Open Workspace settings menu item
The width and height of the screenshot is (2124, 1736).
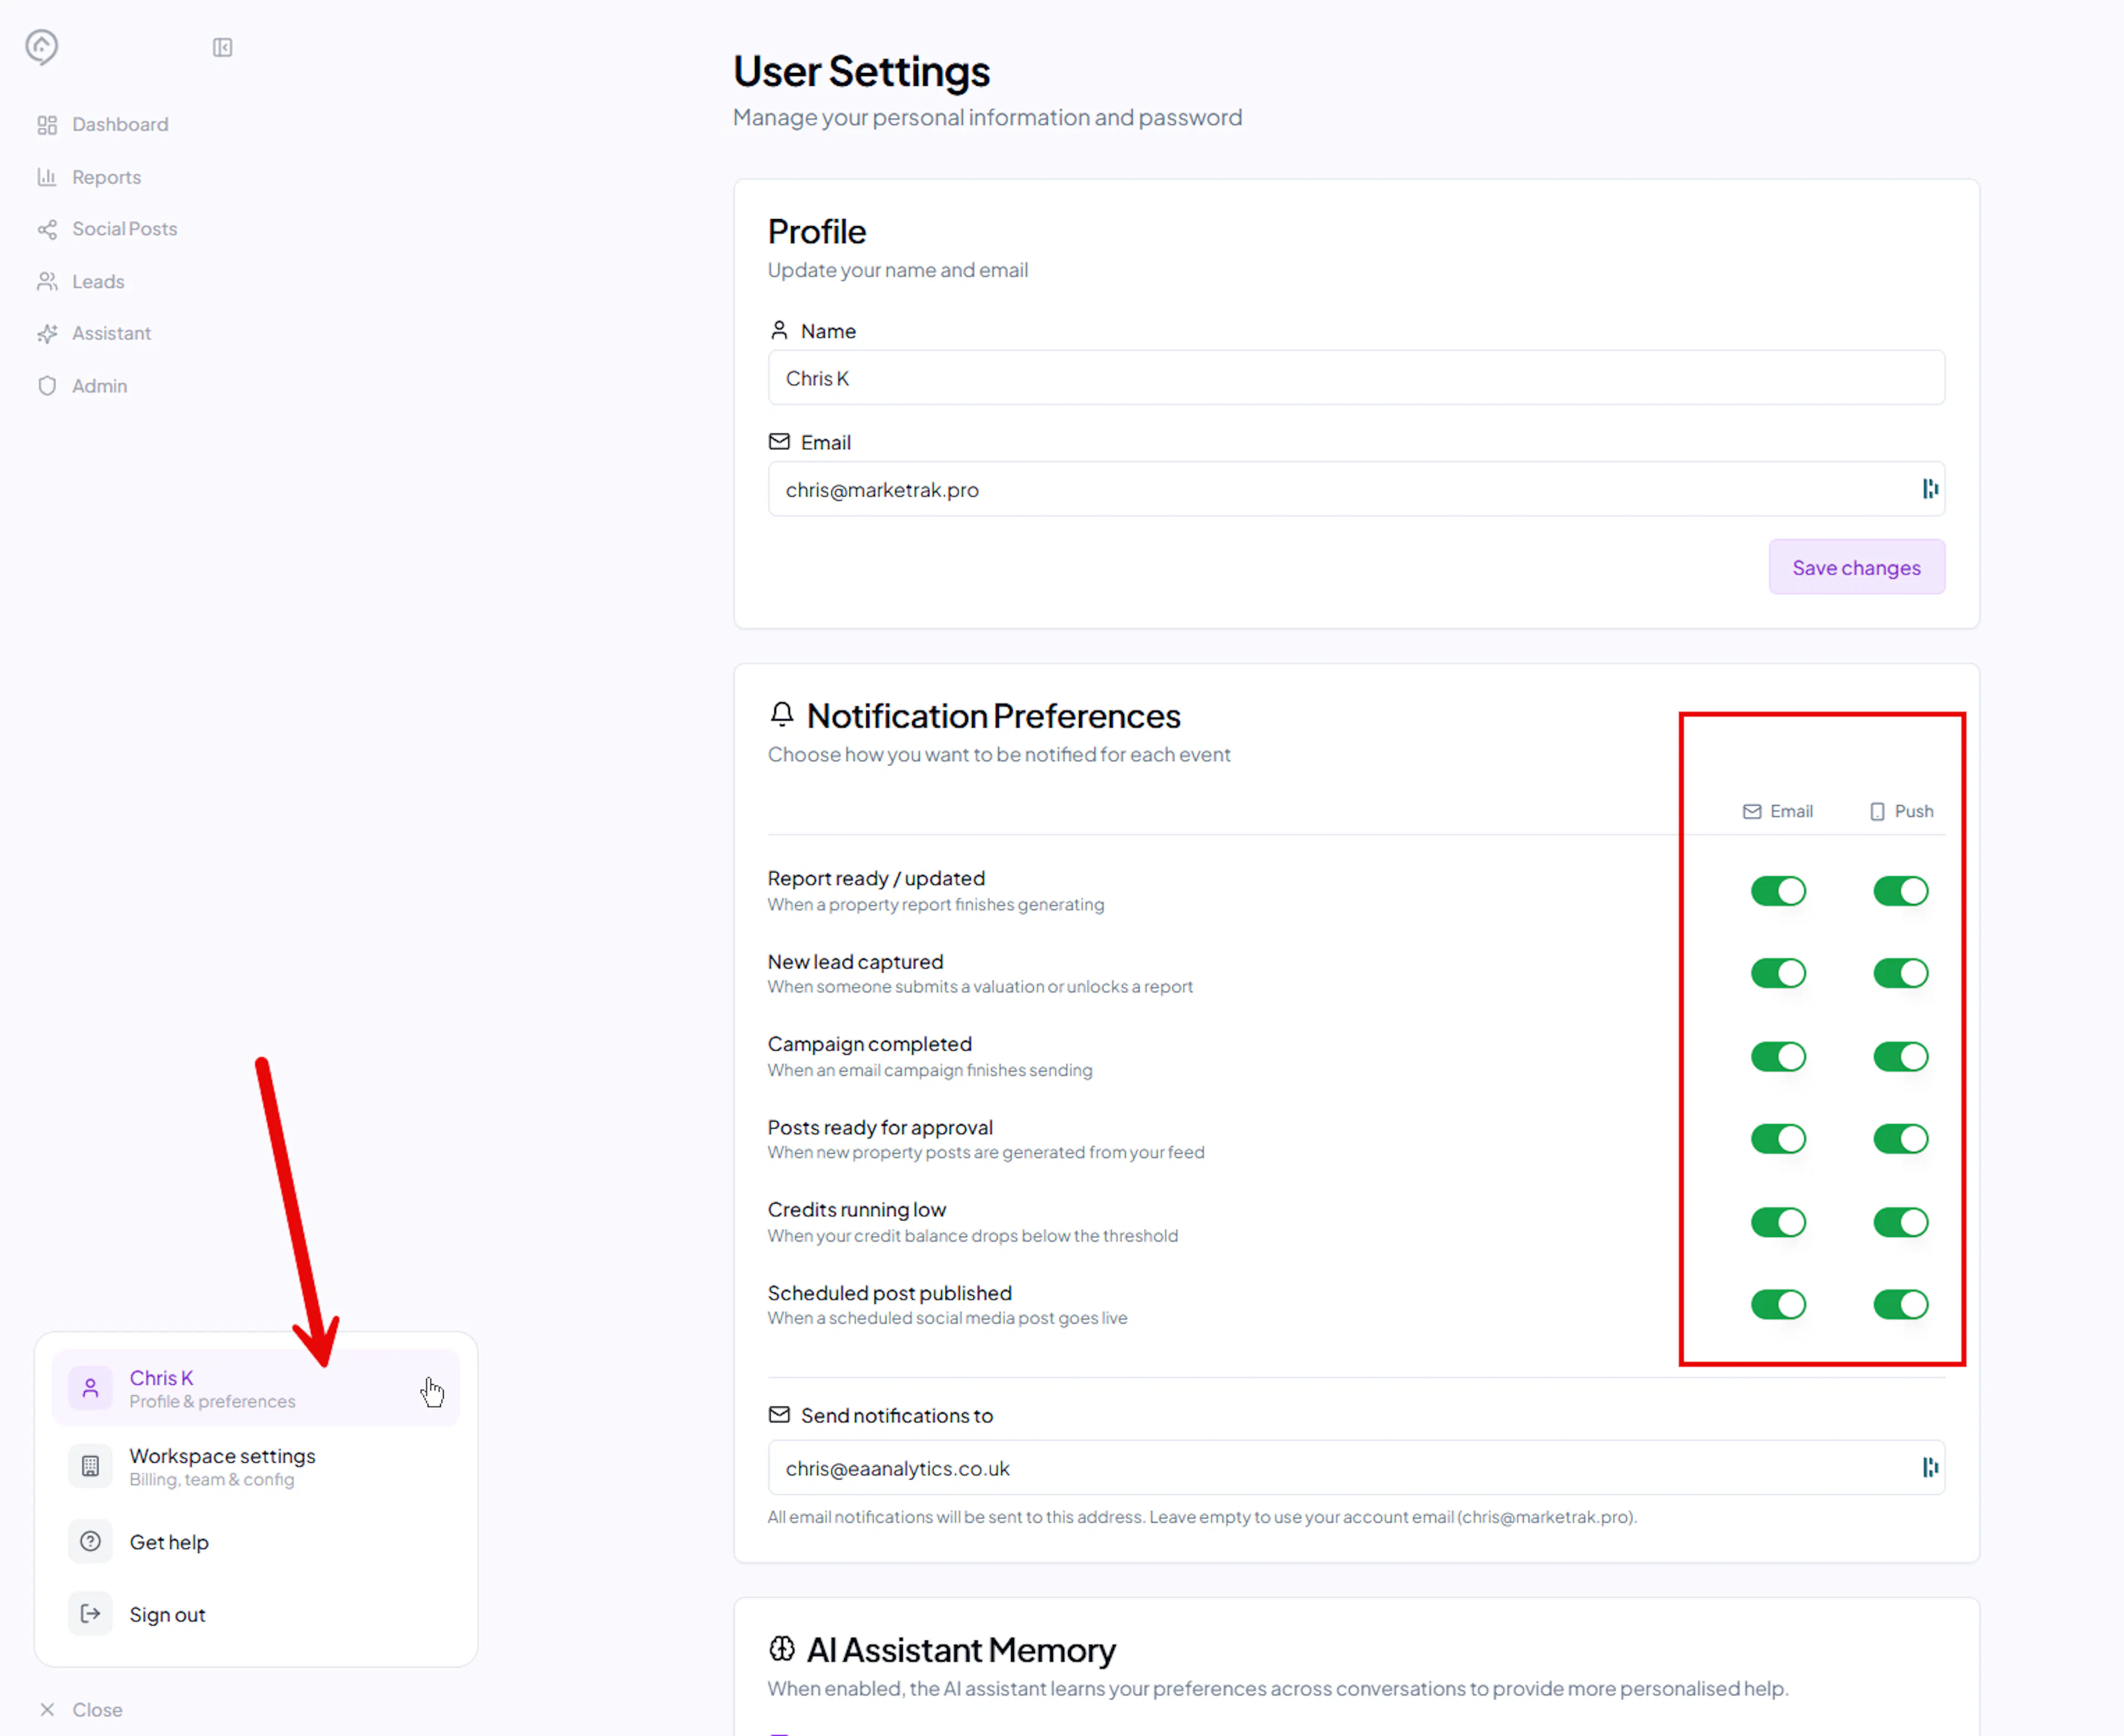point(222,1466)
